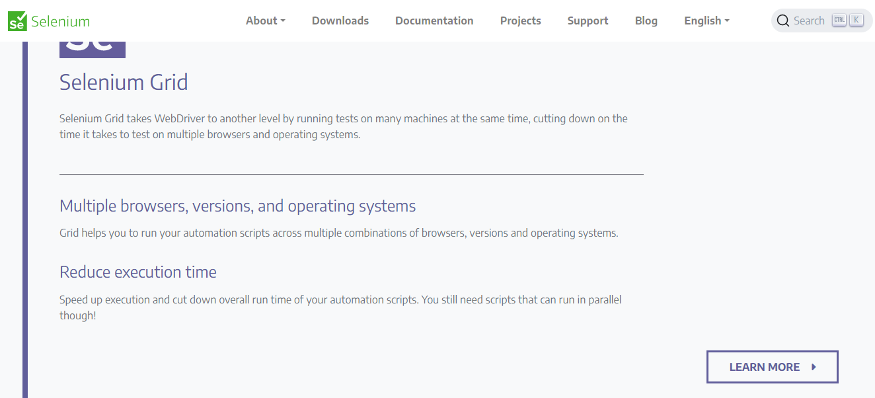Go to the Documentation section
Screen dimensions: 875x398
pyautogui.click(x=434, y=20)
